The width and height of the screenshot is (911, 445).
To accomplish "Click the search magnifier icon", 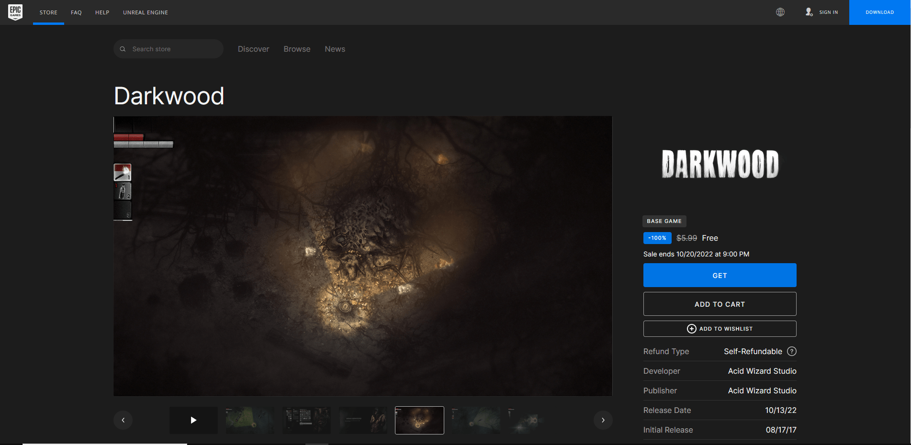I will (x=123, y=49).
